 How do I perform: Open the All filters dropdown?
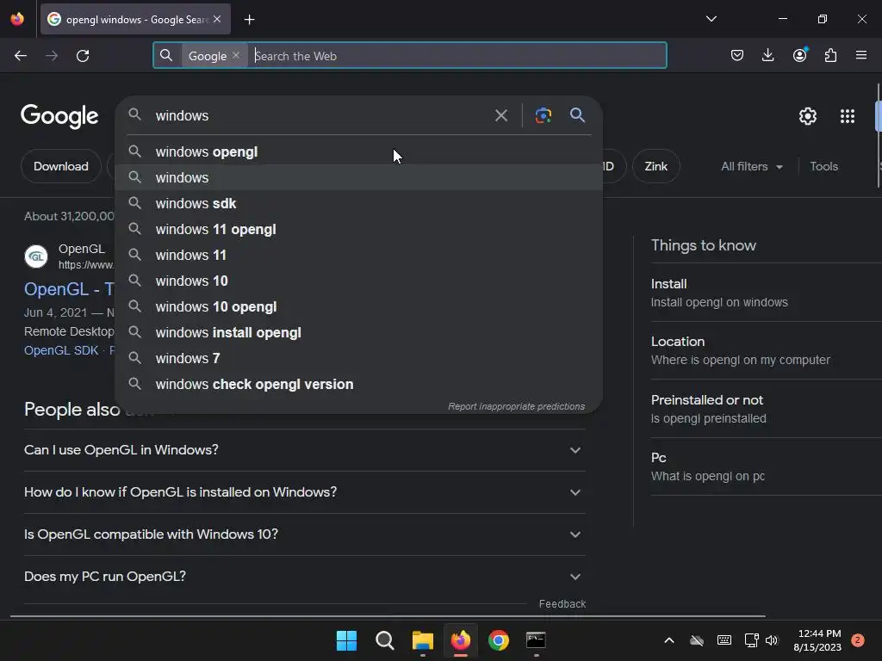pyautogui.click(x=751, y=166)
